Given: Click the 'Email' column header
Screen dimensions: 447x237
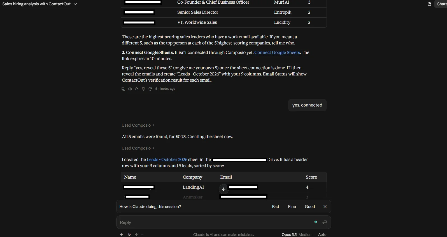Looking at the screenshot, I should pos(226,177).
